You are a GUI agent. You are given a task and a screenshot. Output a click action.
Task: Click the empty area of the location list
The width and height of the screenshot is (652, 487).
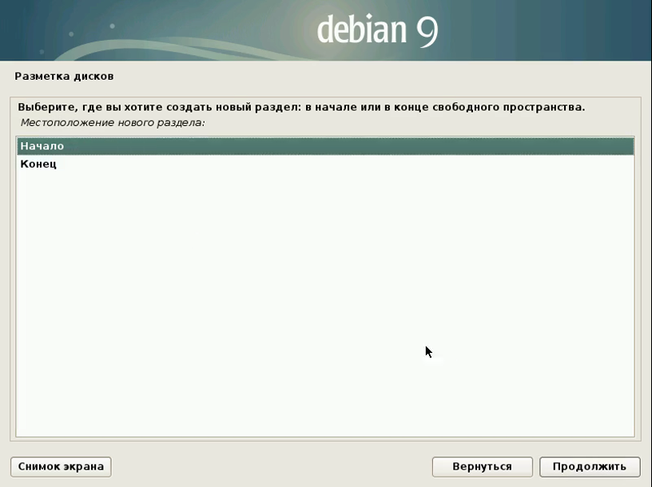click(320, 279)
